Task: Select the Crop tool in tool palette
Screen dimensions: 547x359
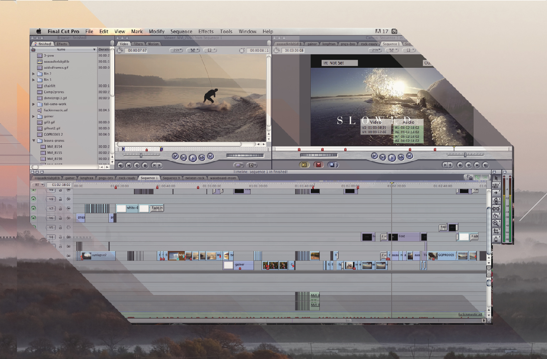Action: click(496, 231)
